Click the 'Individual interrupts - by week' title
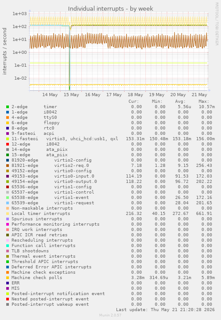 [110, 9]
